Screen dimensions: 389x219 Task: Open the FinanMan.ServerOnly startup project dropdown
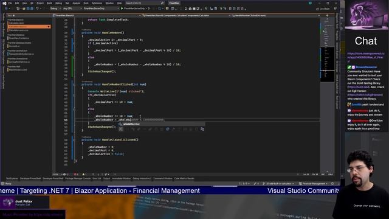pos(102,9)
